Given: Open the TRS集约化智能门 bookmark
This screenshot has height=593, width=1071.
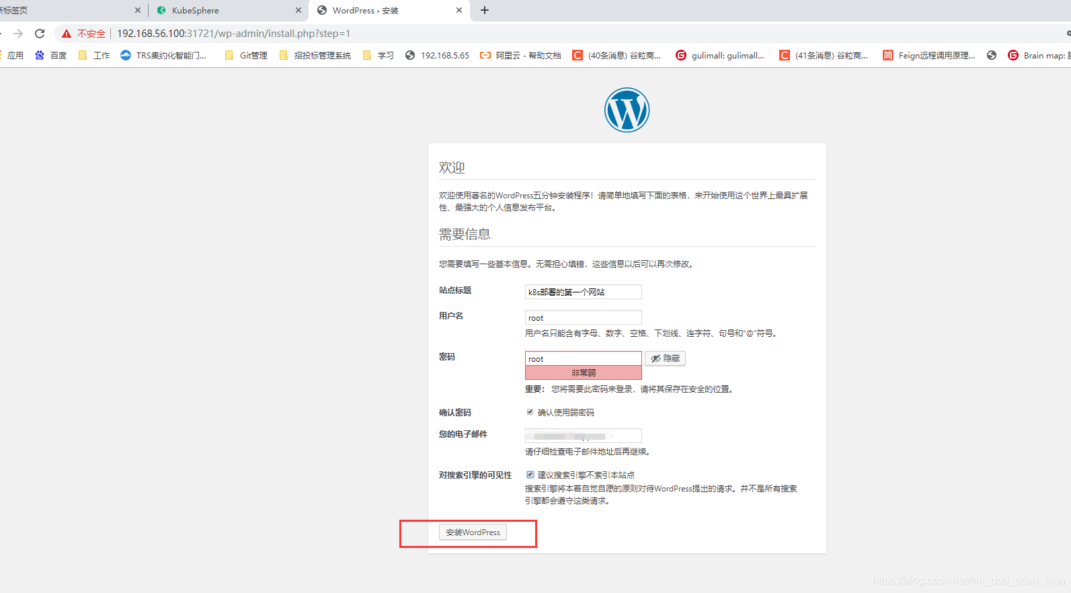Looking at the screenshot, I should [163, 55].
